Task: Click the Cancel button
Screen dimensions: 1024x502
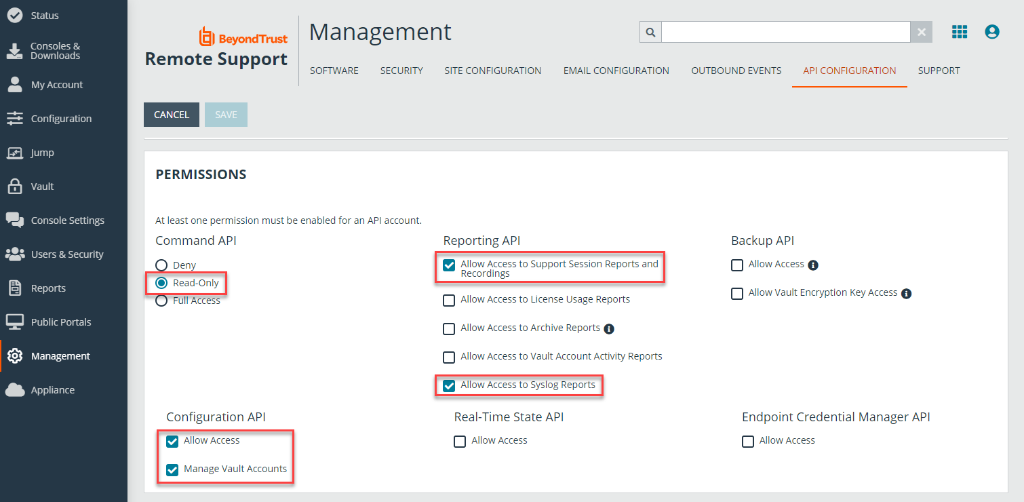Action: (172, 115)
